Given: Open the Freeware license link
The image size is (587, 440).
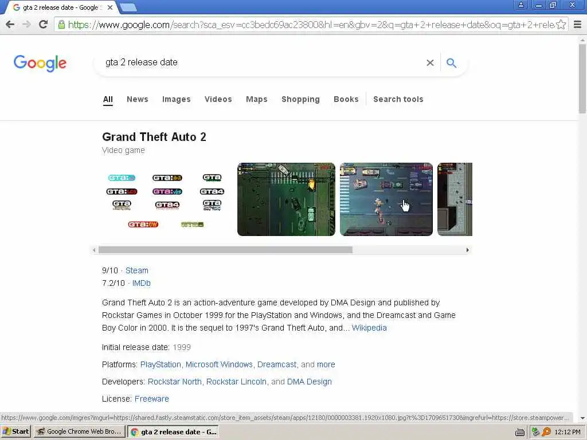Looking at the screenshot, I should tap(151, 399).
